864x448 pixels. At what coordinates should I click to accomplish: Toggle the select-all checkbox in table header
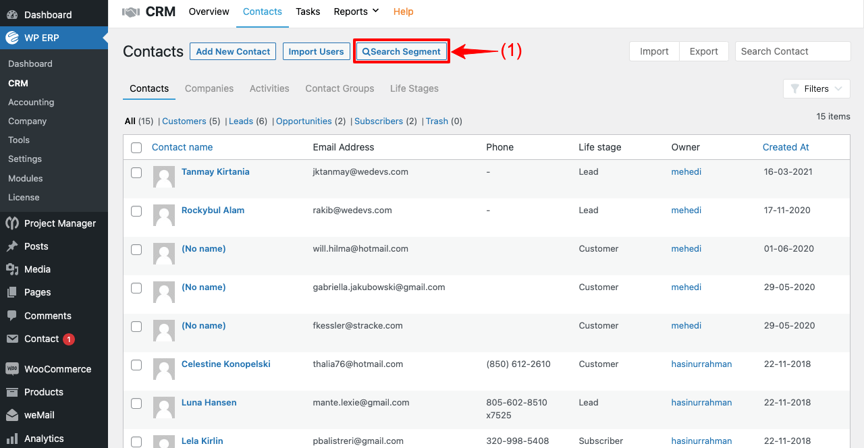click(x=136, y=147)
